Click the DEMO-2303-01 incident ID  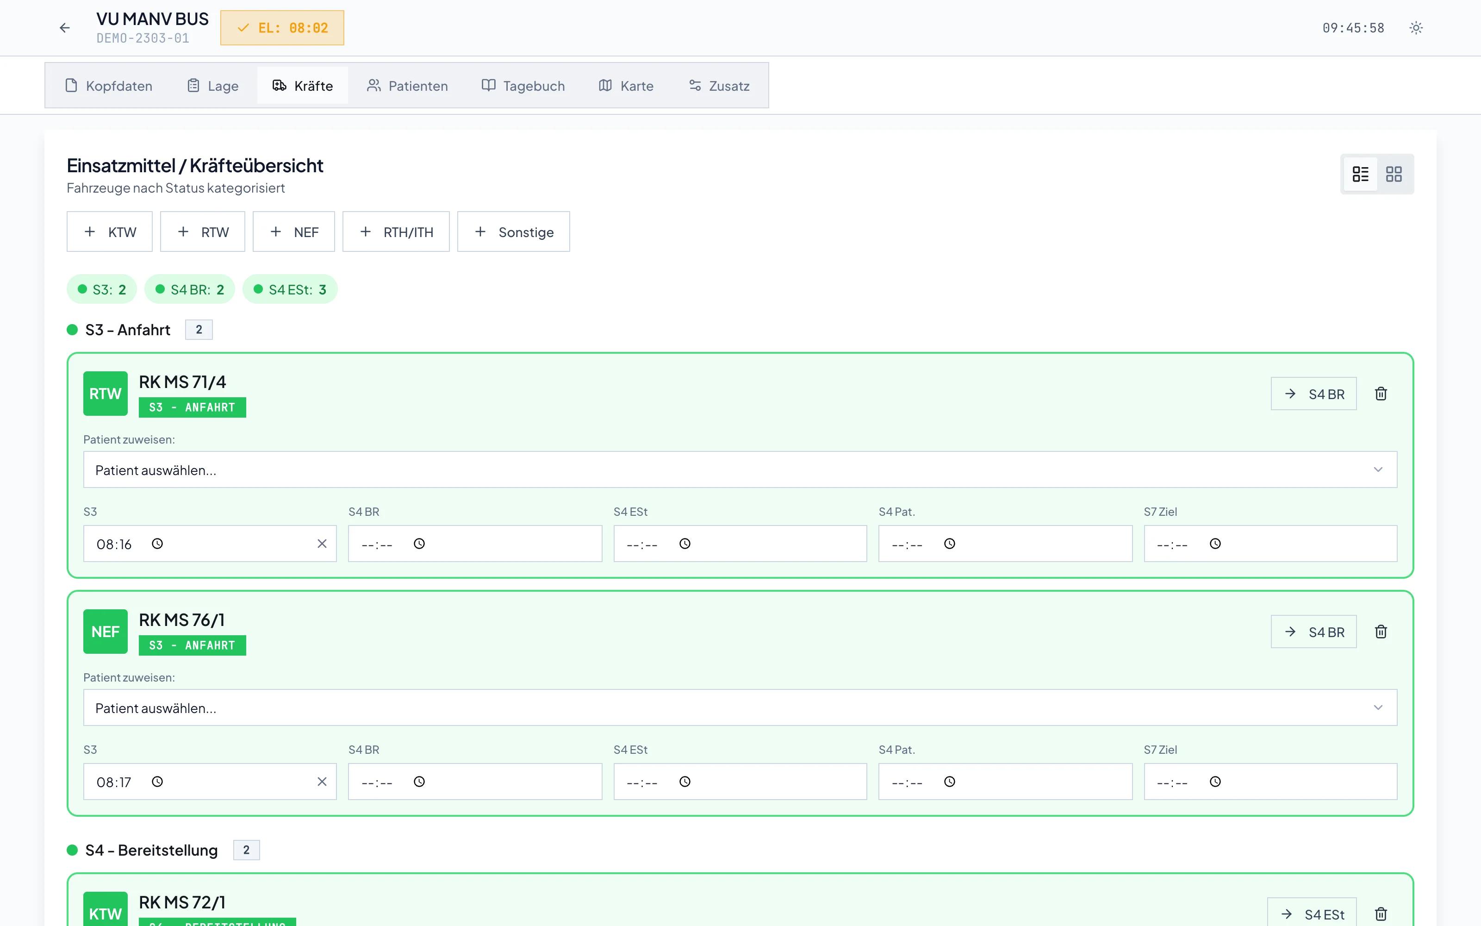[x=143, y=38]
